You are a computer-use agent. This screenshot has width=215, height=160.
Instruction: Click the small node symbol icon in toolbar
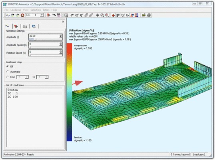127,15
